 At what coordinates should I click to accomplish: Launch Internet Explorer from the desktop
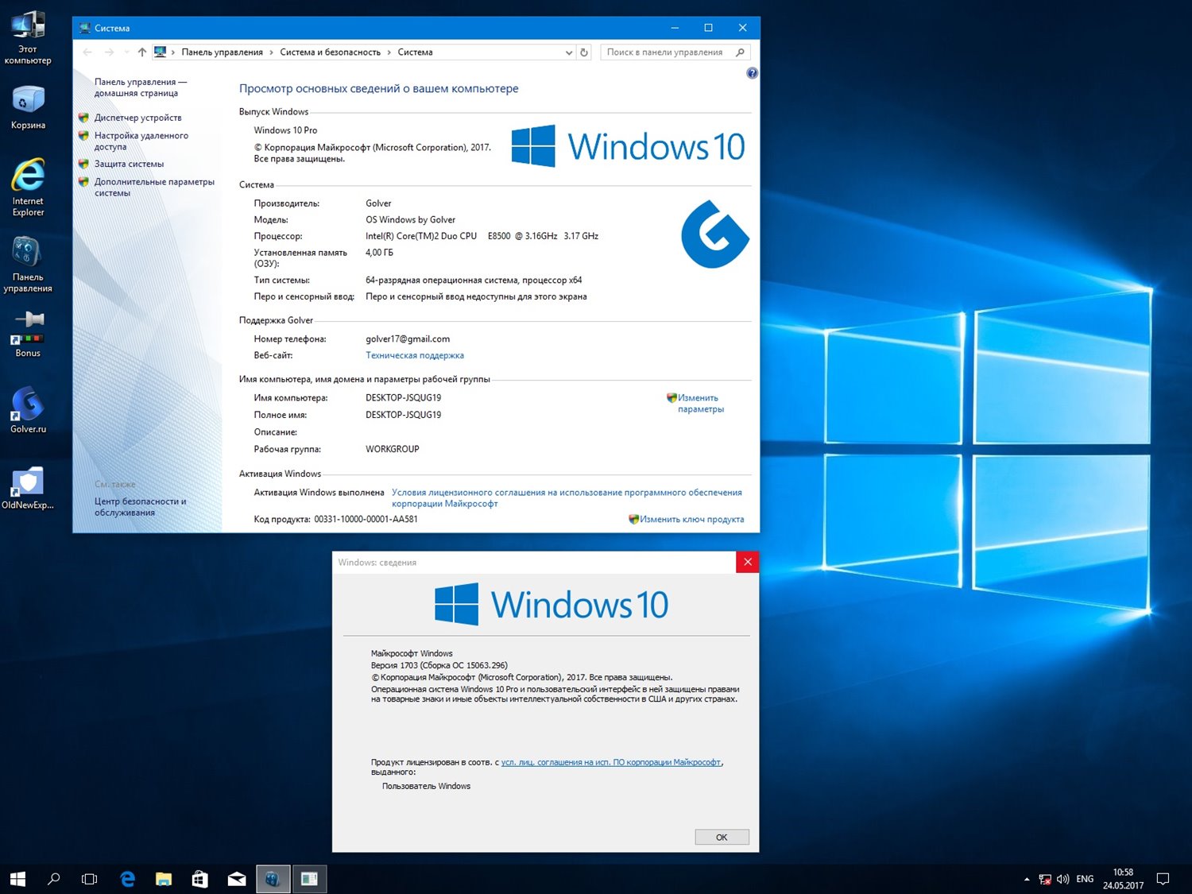coord(28,188)
